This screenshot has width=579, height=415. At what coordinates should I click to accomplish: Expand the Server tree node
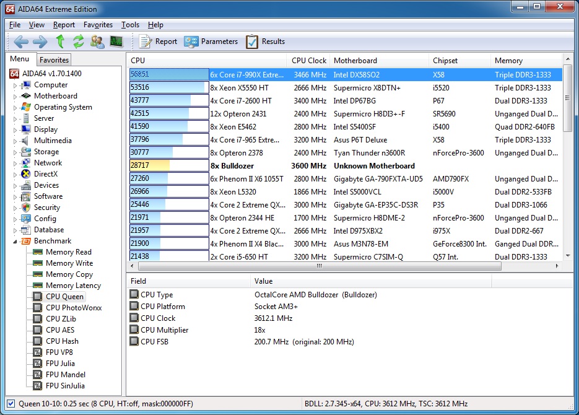(15, 119)
